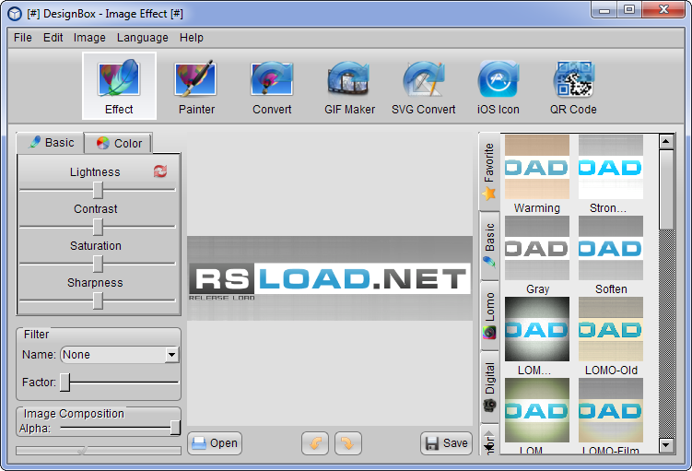The image size is (692, 471).
Task: Click the Filter Factor slider handle
Action: tap(65, 382)
